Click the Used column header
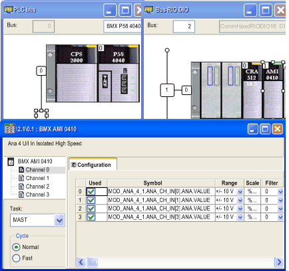Image resolution: width=289 pixels, height=271 pixels. (97, 183)
